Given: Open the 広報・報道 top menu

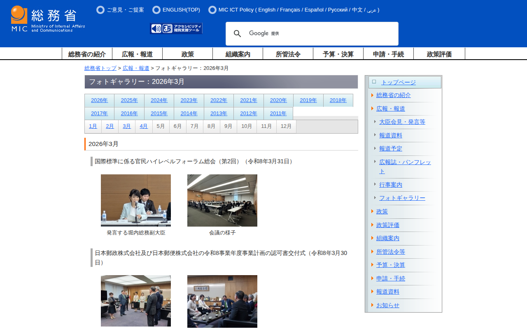Looking at the screenshot, I should coord(138,54).
